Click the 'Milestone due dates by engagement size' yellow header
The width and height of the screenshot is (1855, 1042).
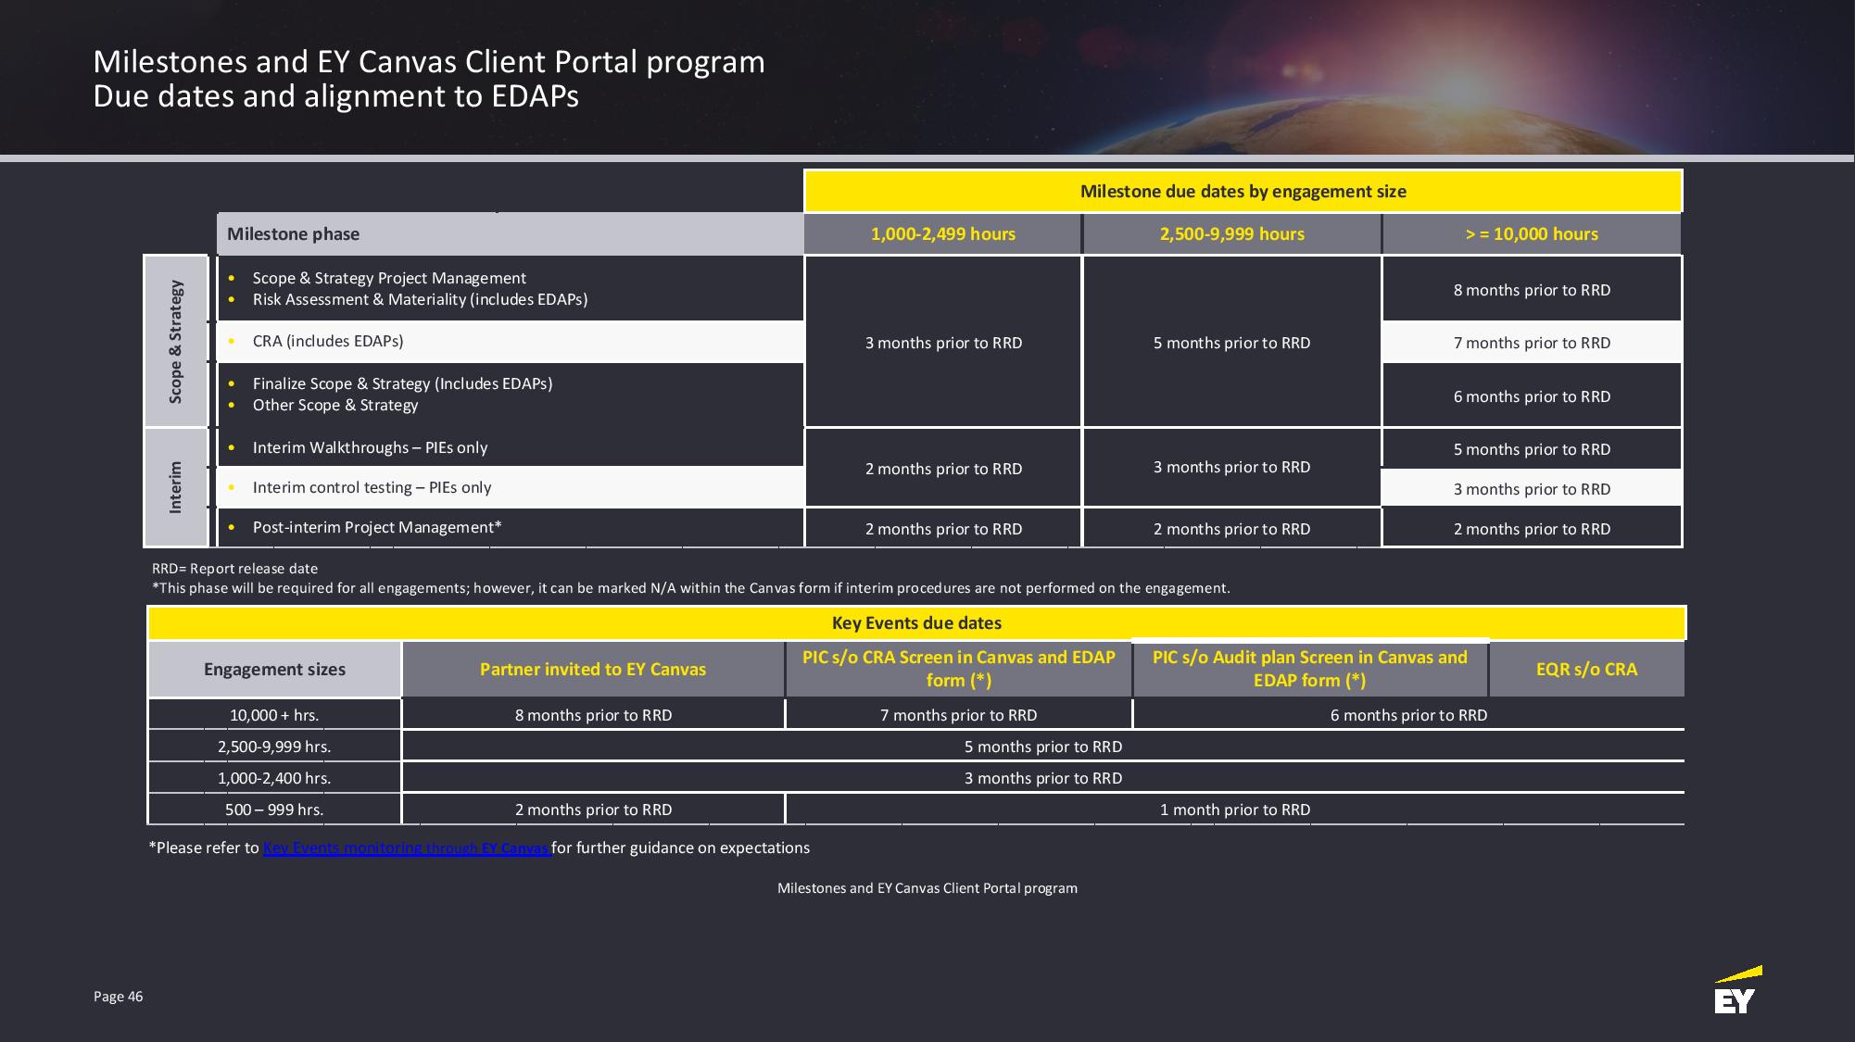tap(1243, 192)
